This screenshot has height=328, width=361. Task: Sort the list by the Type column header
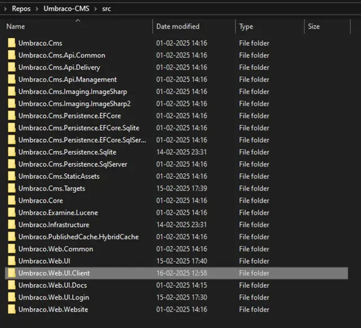tap(246, 27)
